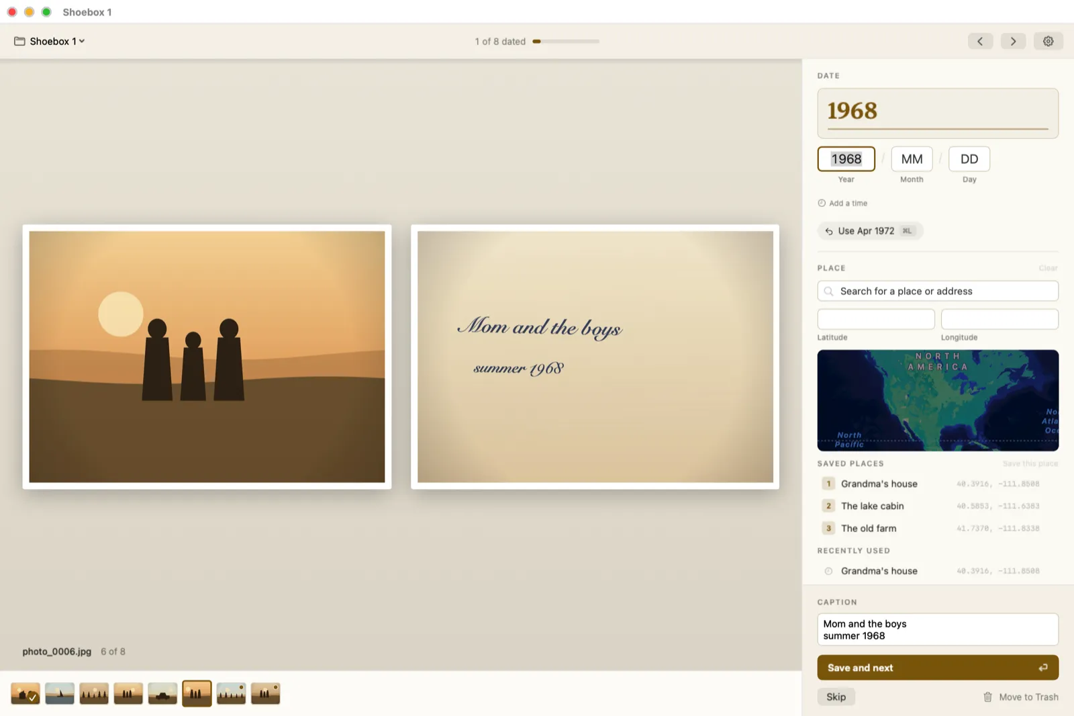Click the return-key icon on Save and next
The height and width of the screenshot is (716, 1074).
1043,668
